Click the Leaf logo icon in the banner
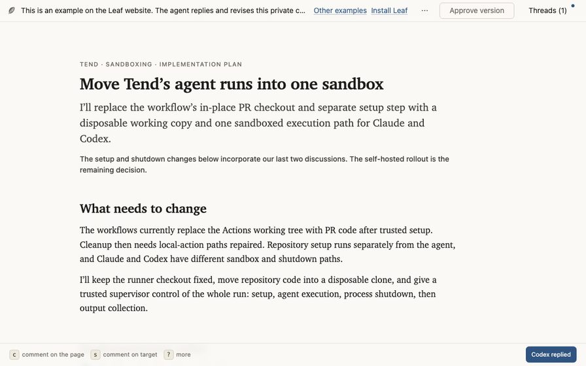The width and height of the screenshot is (586, 366). (x=12, y=10)
